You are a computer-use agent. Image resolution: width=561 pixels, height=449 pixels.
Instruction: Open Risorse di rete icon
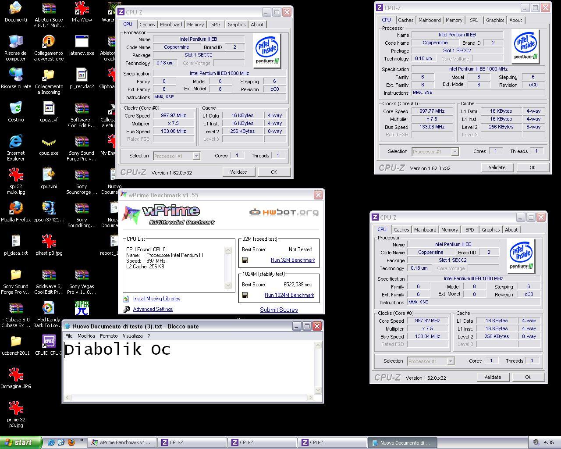coord(16,79)
